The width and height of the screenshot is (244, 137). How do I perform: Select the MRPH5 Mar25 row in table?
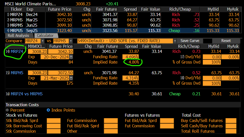[123, 20]
